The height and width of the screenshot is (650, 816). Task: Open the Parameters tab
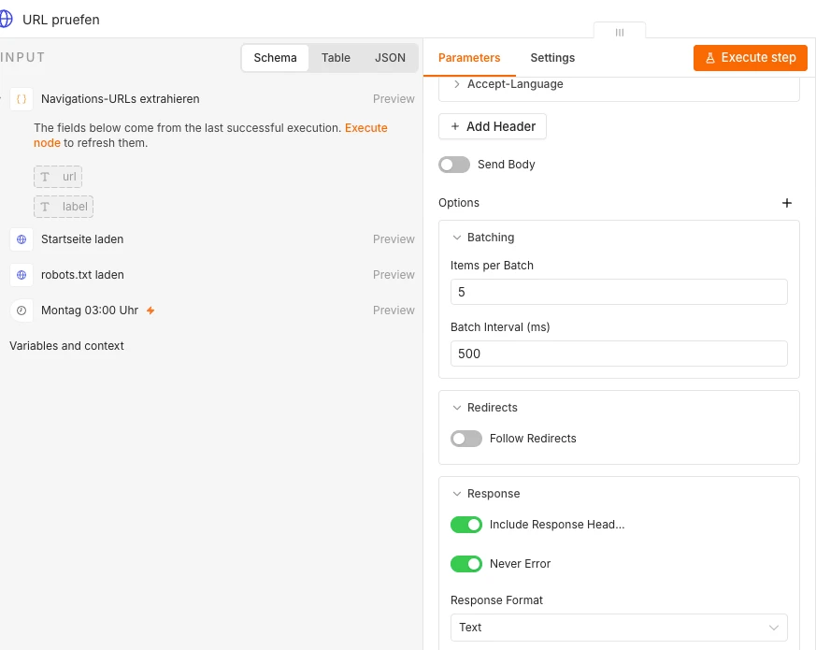tap(469, 58)
